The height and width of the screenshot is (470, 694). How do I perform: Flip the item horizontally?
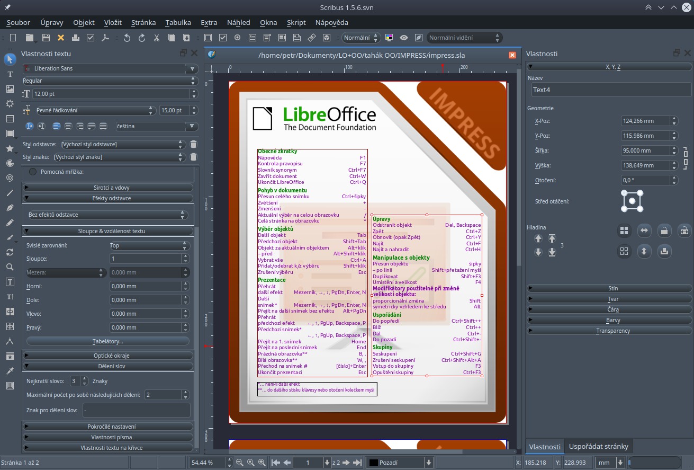[x=644, y=230]
